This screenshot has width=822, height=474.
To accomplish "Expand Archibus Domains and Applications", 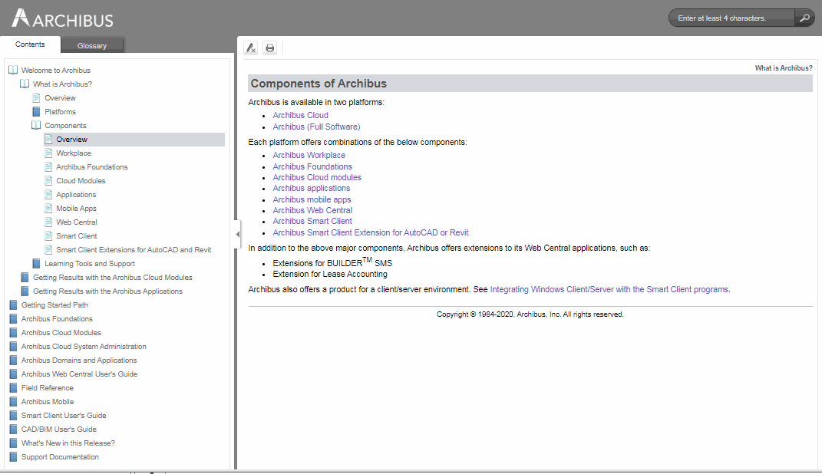I will coord(13,360).
